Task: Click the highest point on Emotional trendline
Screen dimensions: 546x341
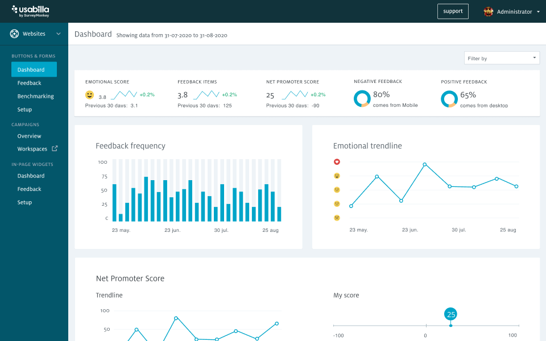Action: pos(424,165)
